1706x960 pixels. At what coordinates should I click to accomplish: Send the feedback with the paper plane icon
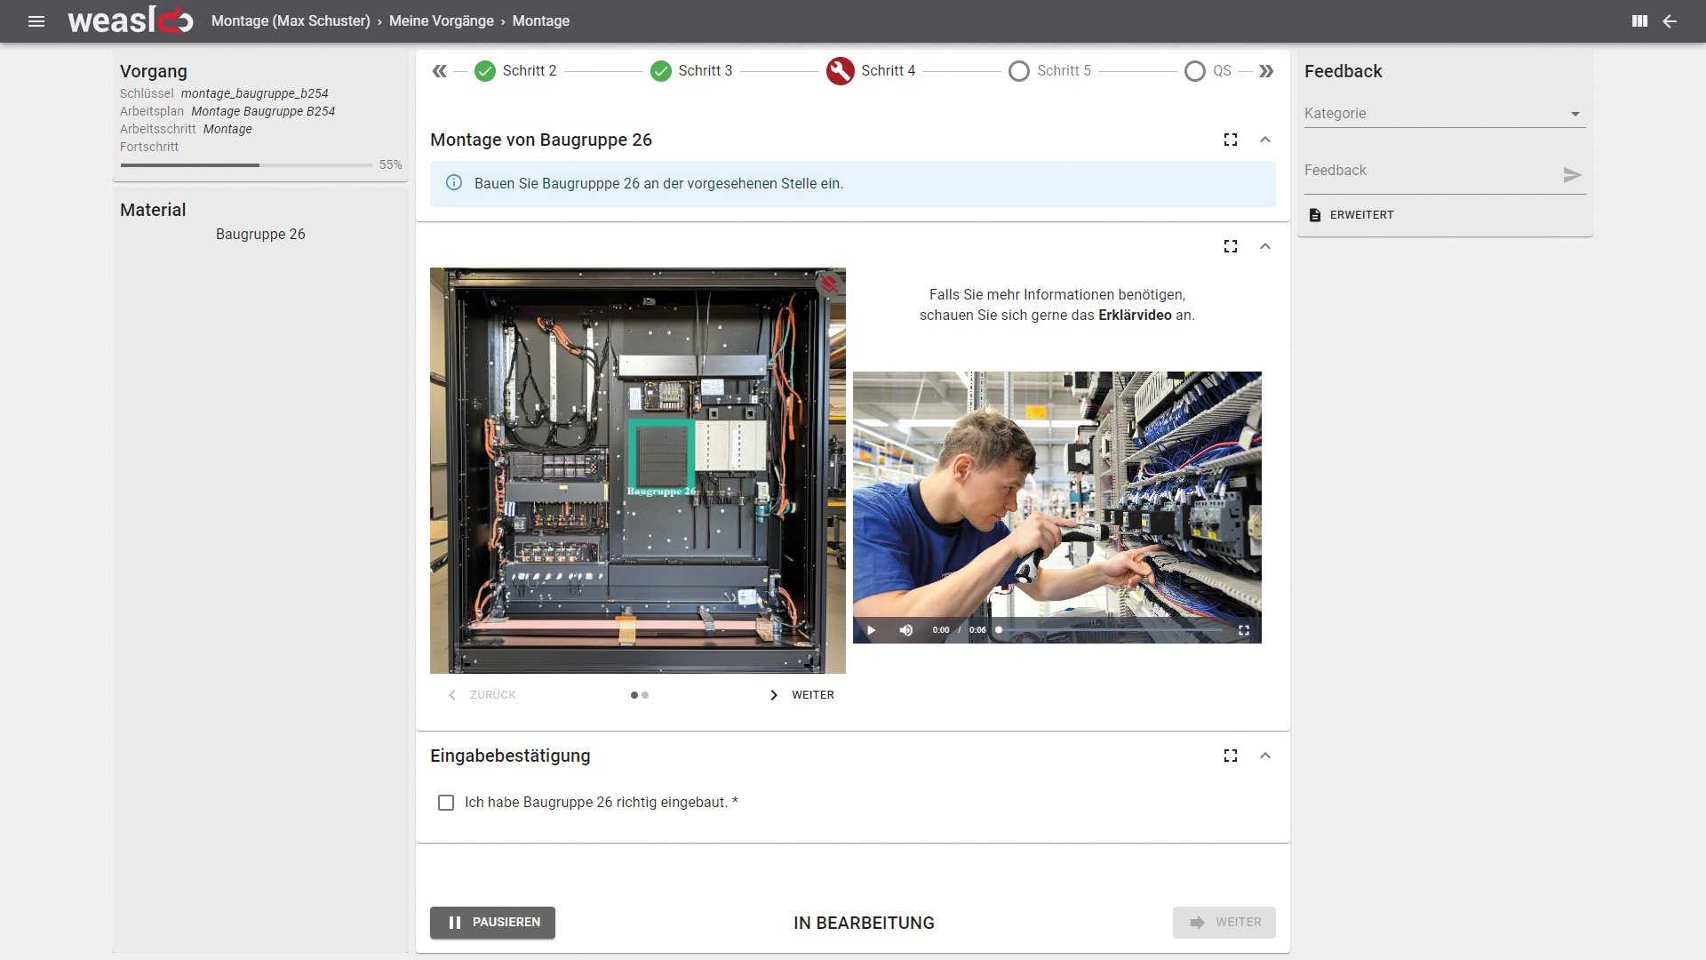tap(1573, 175)
